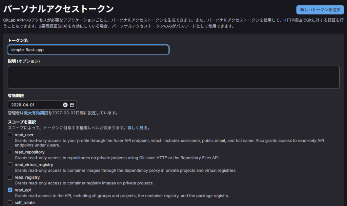Viewport: 347px width, 206px height.
Task: Clear the expiration date with the X icon
Action: (x=65, y=105)
